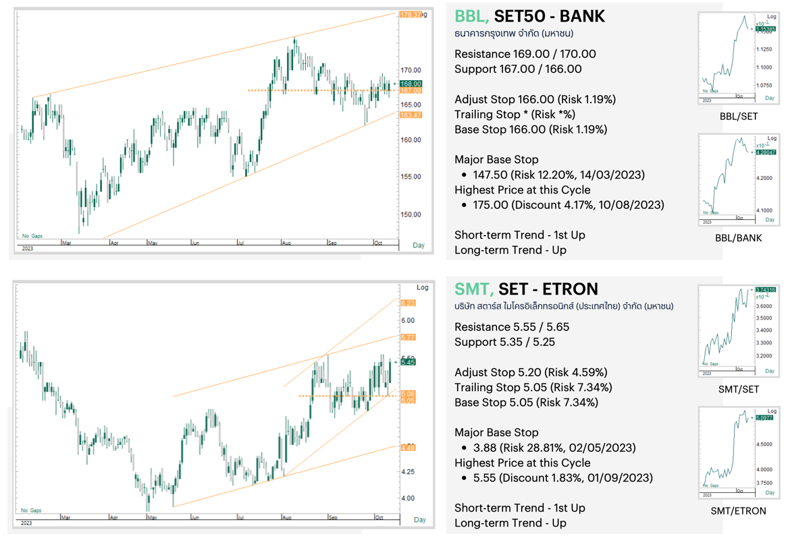Select the 'SET50 - BANK' sector label
Viewport: 790px width, 542px height.
549,16
